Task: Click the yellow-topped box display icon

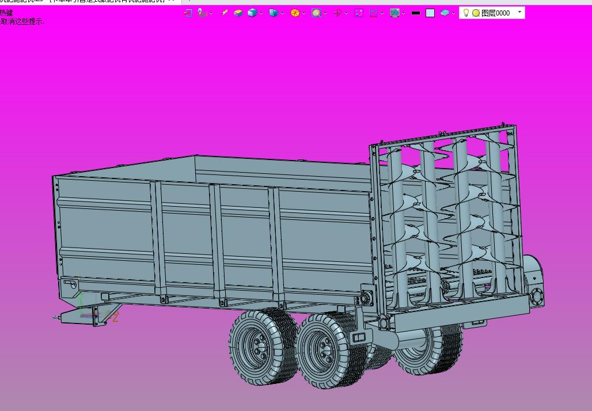Action: (x=238, y=13)
